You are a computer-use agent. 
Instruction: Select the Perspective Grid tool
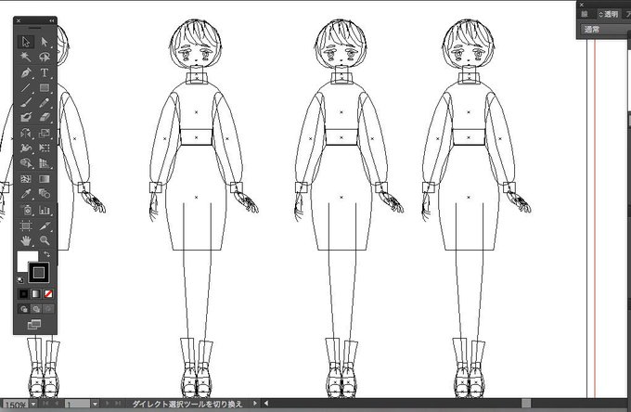tap(45, 163)
